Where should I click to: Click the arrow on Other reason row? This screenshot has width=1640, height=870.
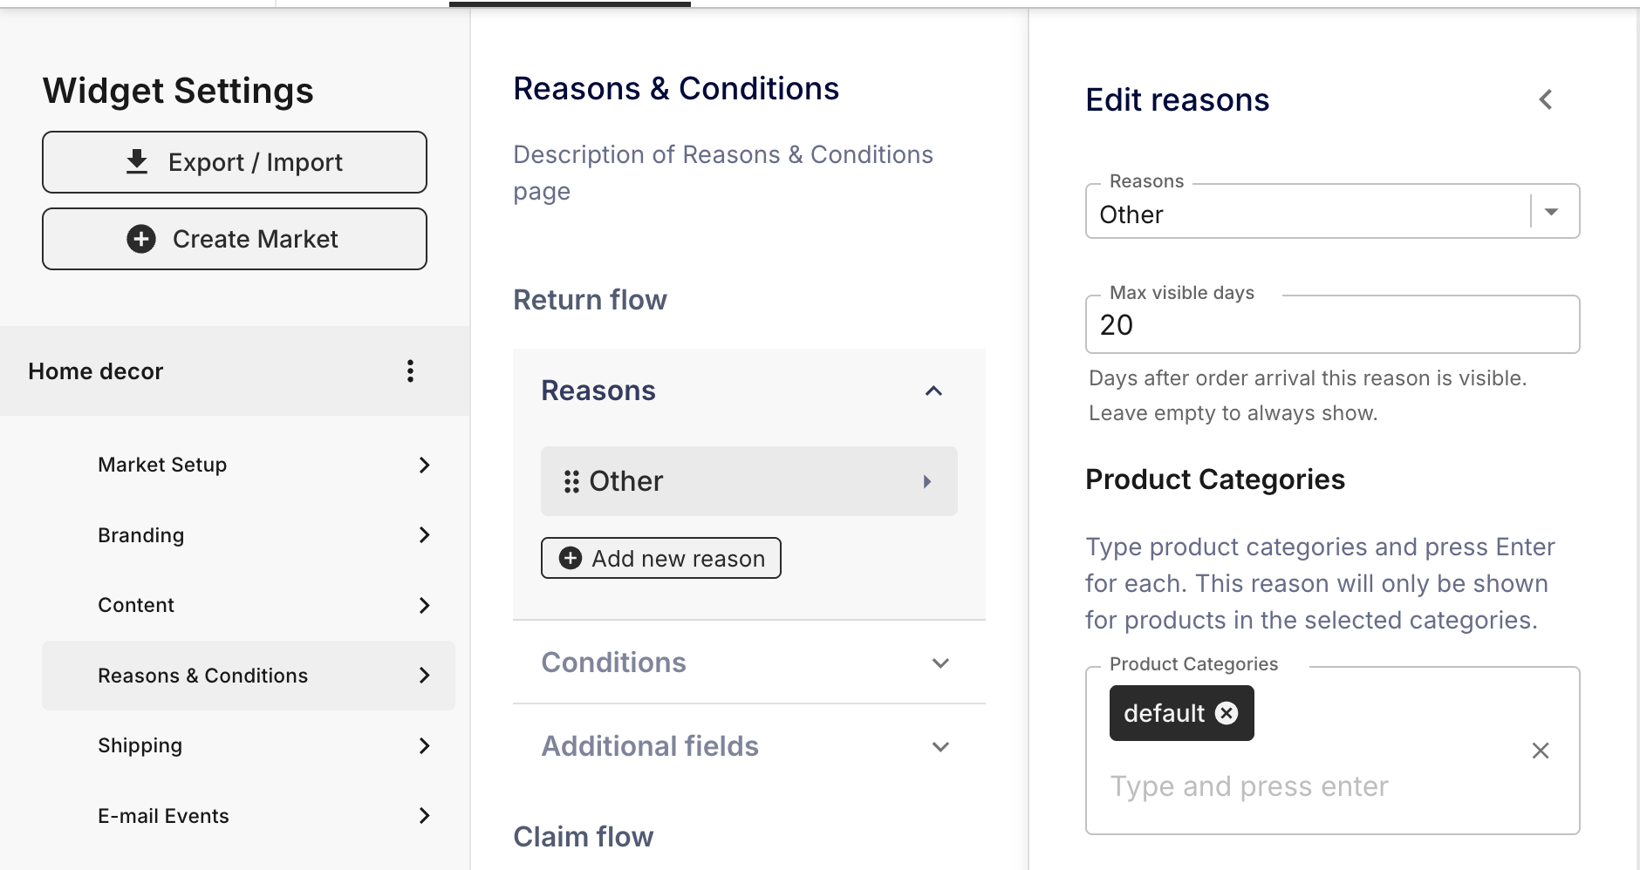click(x=927, y=481)
